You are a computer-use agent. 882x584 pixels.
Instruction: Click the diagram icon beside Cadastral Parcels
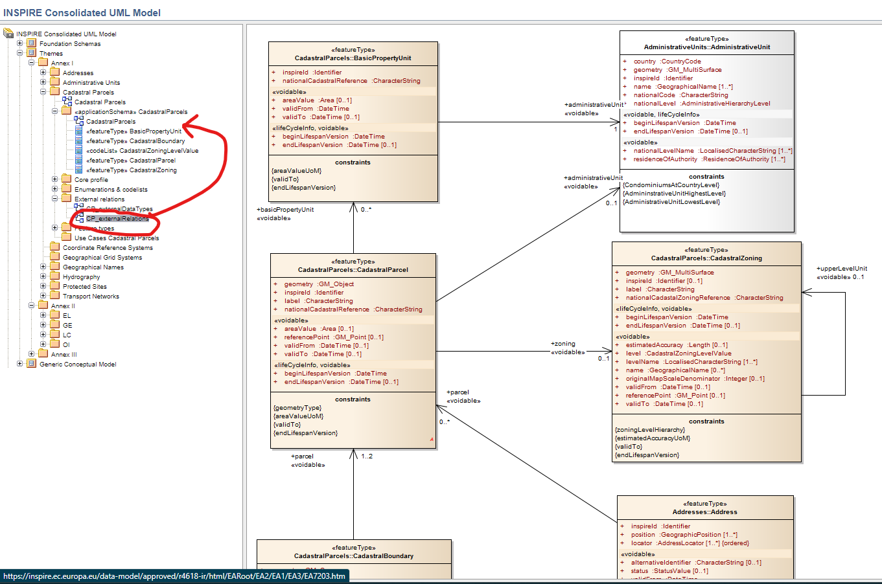67,102
